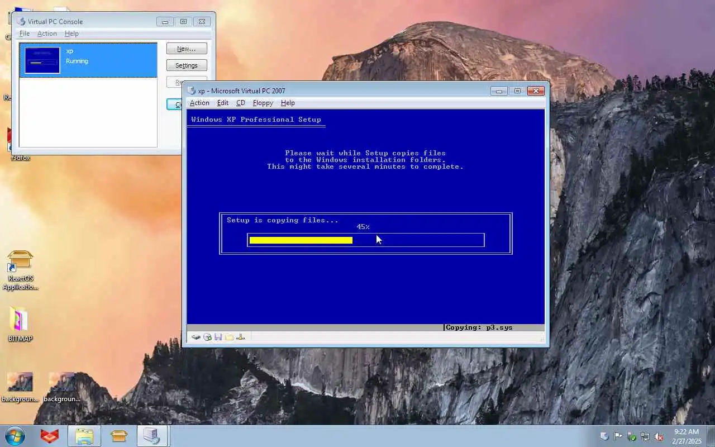Click the New... button in Virtual PC Console

187,49
